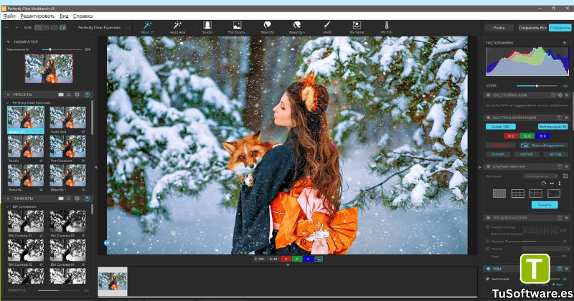Select The Outdoors landscape preset icon
Screen dimensions: 574x301
237,27
